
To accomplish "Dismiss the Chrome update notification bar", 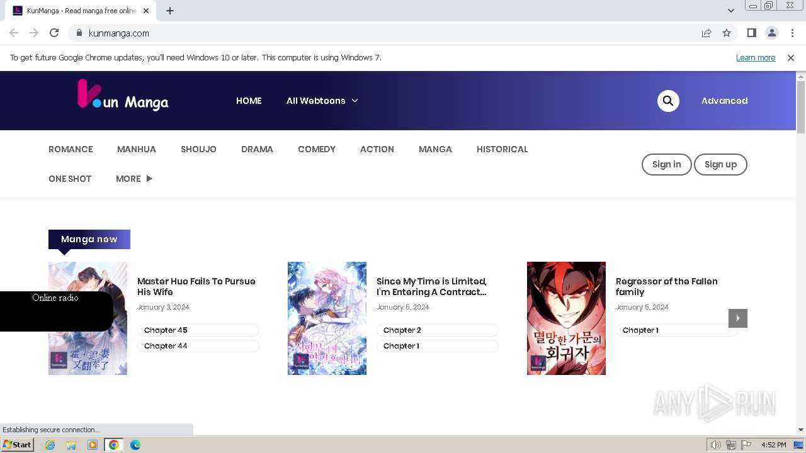I will [x=791, y=57].
